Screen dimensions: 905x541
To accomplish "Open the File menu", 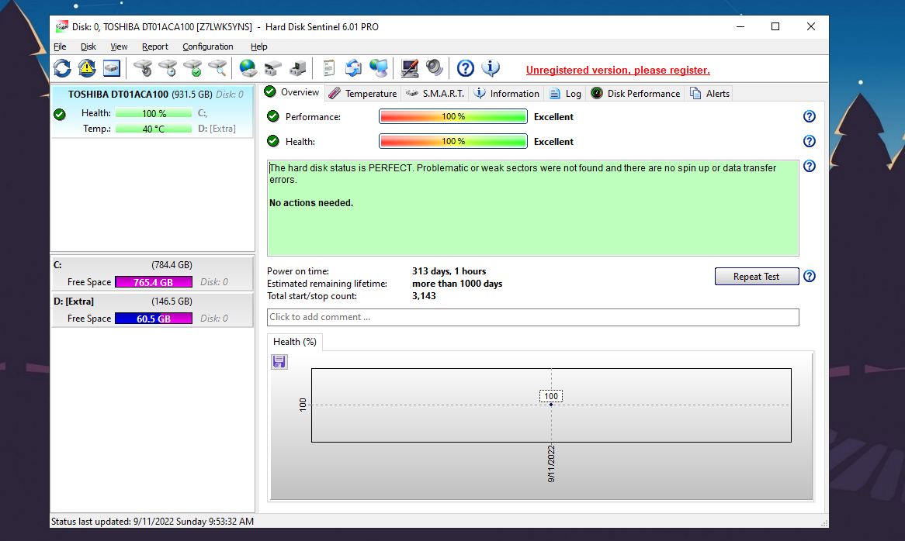I will point(60,47).
